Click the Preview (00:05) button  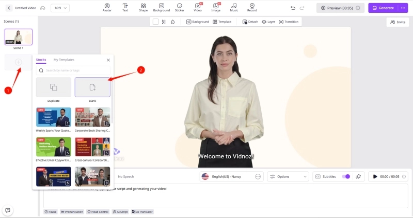(340, 8)
